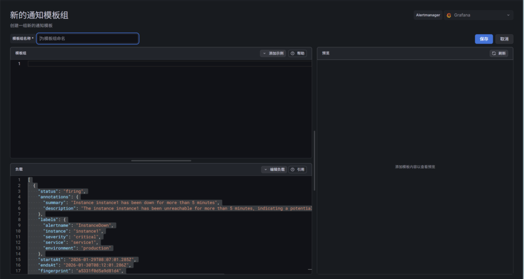Click the refresh icon in 预览 panel
This screenshot has height=279, width=524.
[x=494, y=53]
